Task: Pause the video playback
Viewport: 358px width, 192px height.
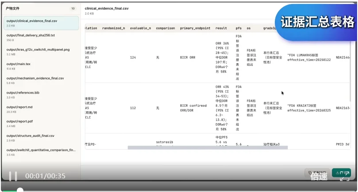Action: (13, 176)
